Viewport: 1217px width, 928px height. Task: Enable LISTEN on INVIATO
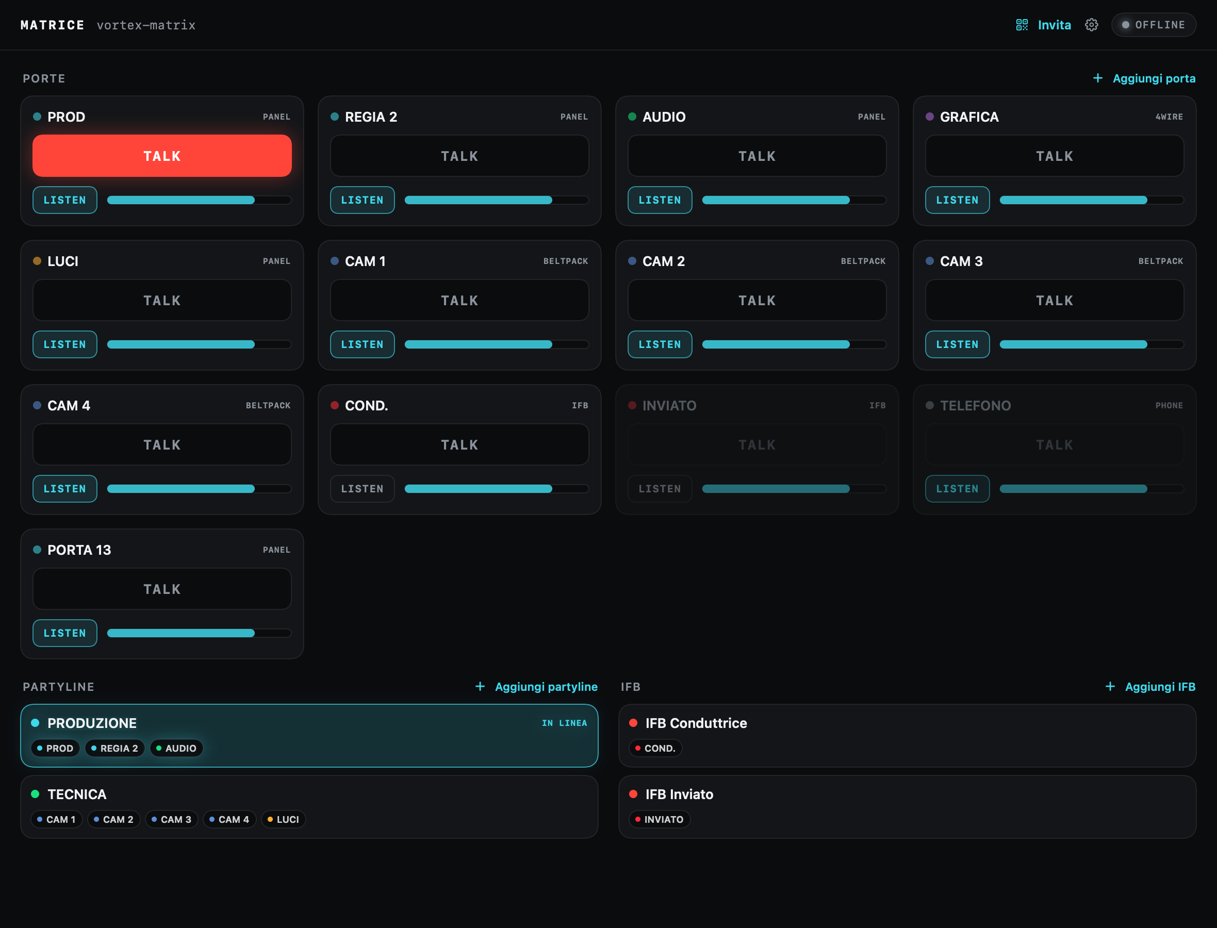[x=660, y=488]
